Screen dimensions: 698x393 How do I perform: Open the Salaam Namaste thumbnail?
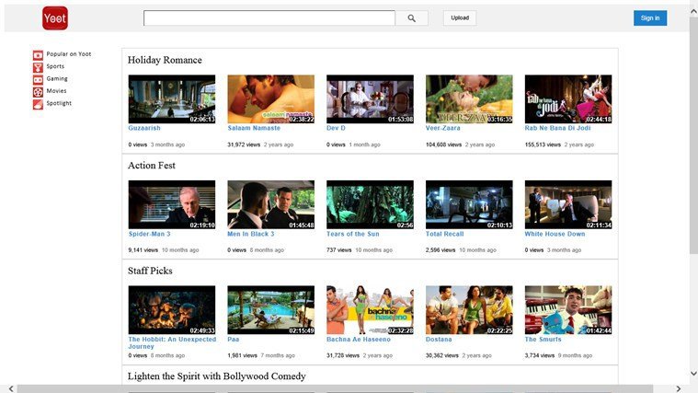pyautogui.click(x=270, y=98)
